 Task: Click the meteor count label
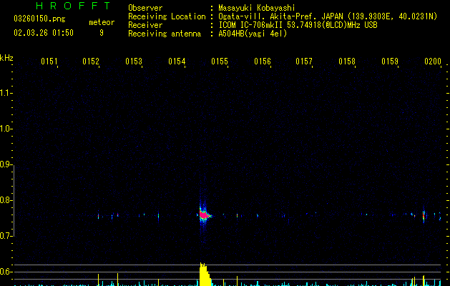pyautogui.click(x=102, y=22)
